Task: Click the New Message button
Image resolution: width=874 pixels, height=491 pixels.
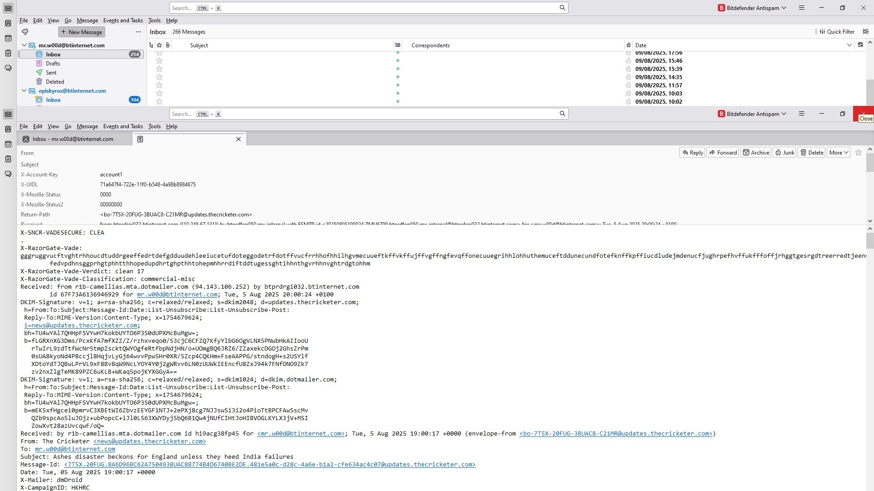Action: point(81,32)
